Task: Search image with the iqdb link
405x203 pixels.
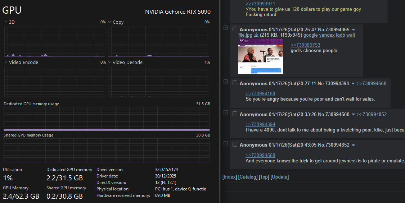Action: (x=341, y=35)
